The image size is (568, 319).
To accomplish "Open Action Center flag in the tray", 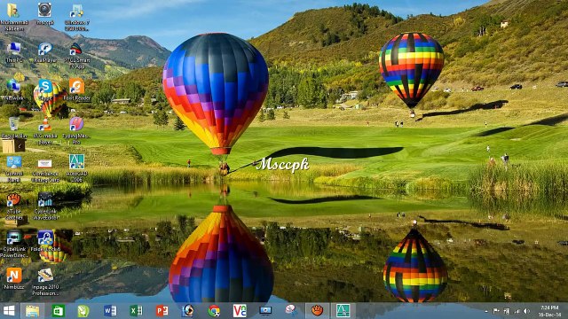I will point(496,311).
